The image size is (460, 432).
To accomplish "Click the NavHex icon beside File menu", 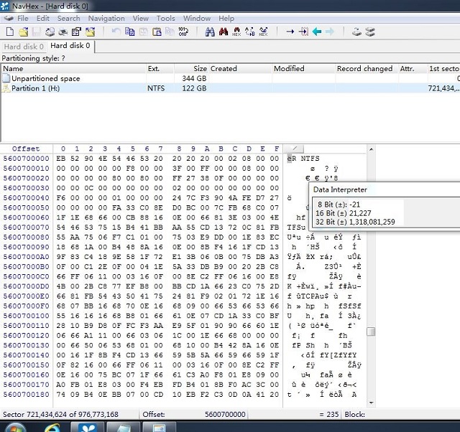I will pyautogui.click(x=9, y=19).
